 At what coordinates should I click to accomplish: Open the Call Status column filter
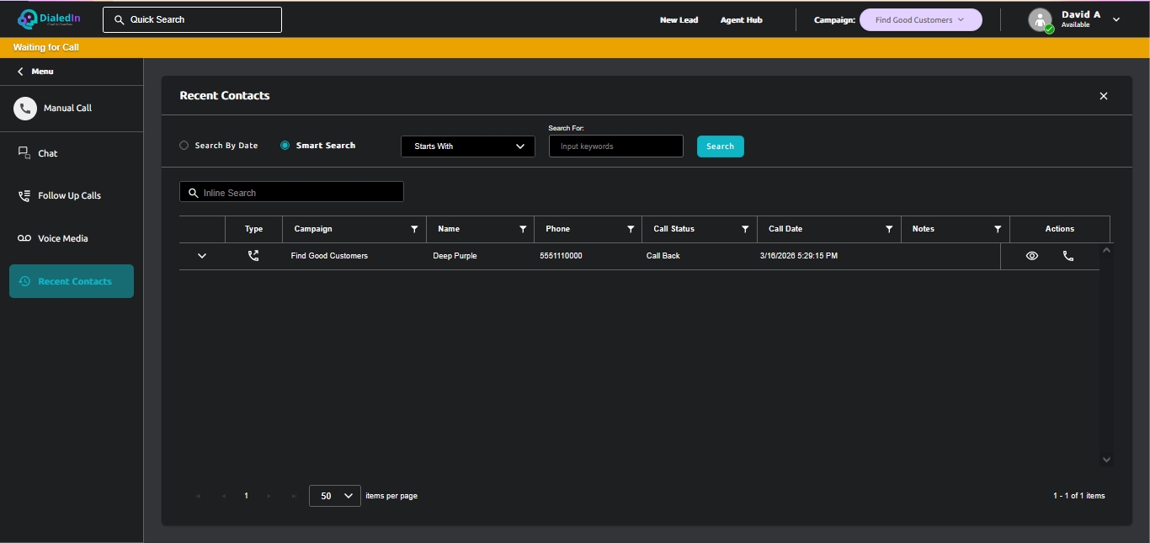coord(745,229)
